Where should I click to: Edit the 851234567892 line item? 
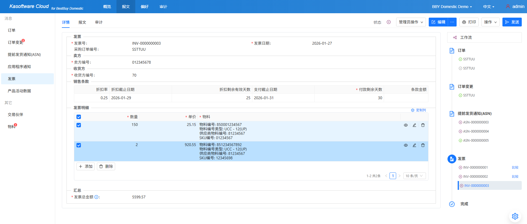coord(414,145)
